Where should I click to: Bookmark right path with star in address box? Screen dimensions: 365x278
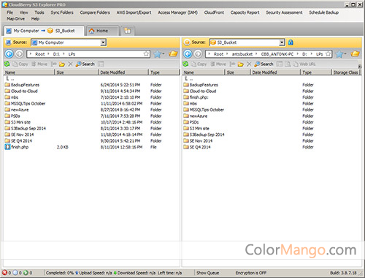click(328, 53)
